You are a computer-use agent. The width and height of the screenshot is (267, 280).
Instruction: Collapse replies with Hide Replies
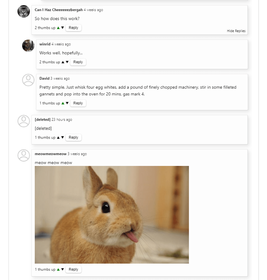[236, 31]
